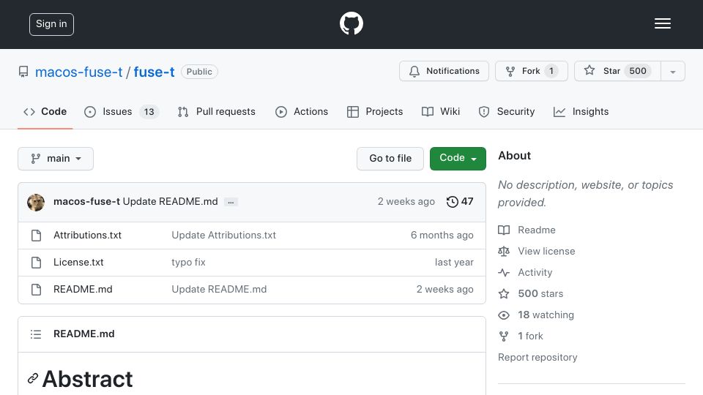
Task: Star the fuse-t repository
Action: [617, 71]
